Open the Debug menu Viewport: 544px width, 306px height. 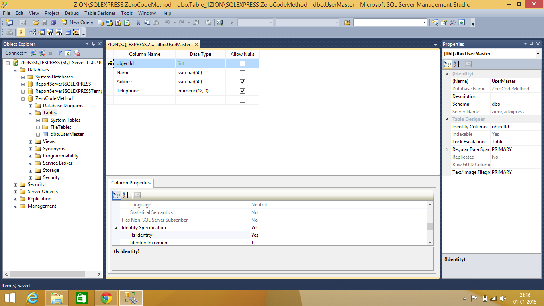[x=72, y=13]
